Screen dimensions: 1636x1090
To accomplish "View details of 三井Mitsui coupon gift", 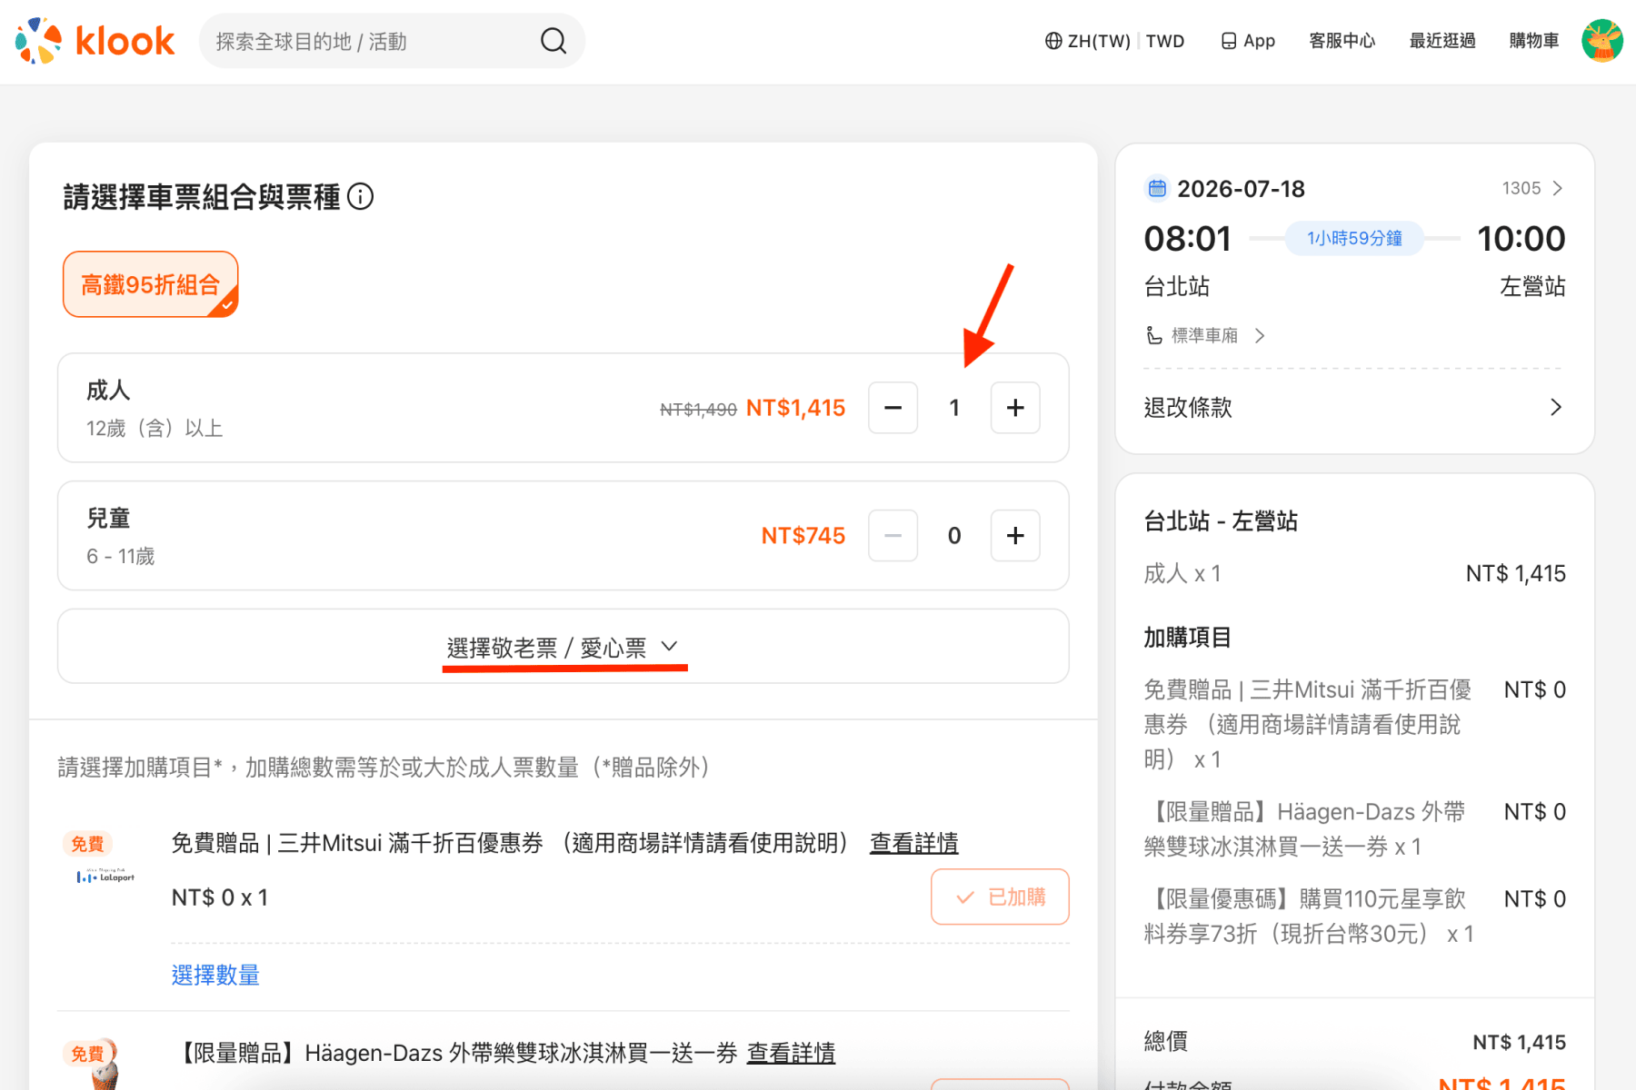I will click(x=914, y=843).
